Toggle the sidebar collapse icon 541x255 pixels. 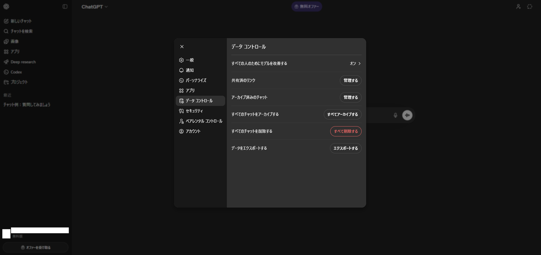tap(65, 6)
